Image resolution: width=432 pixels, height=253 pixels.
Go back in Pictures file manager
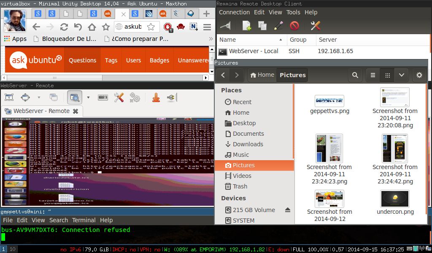223,75
